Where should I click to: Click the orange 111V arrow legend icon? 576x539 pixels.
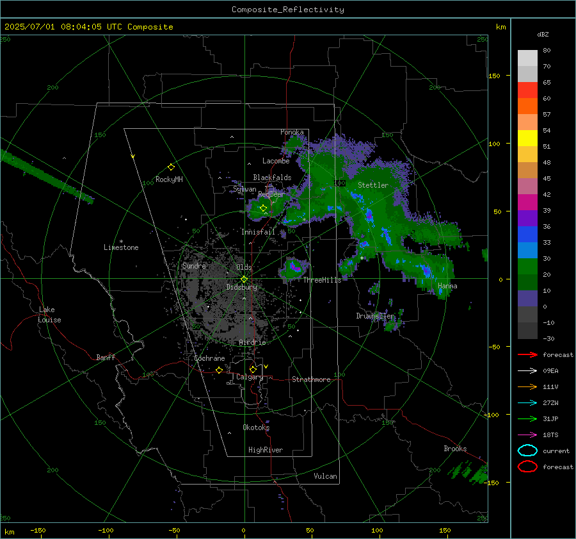[x=527, y=386]
